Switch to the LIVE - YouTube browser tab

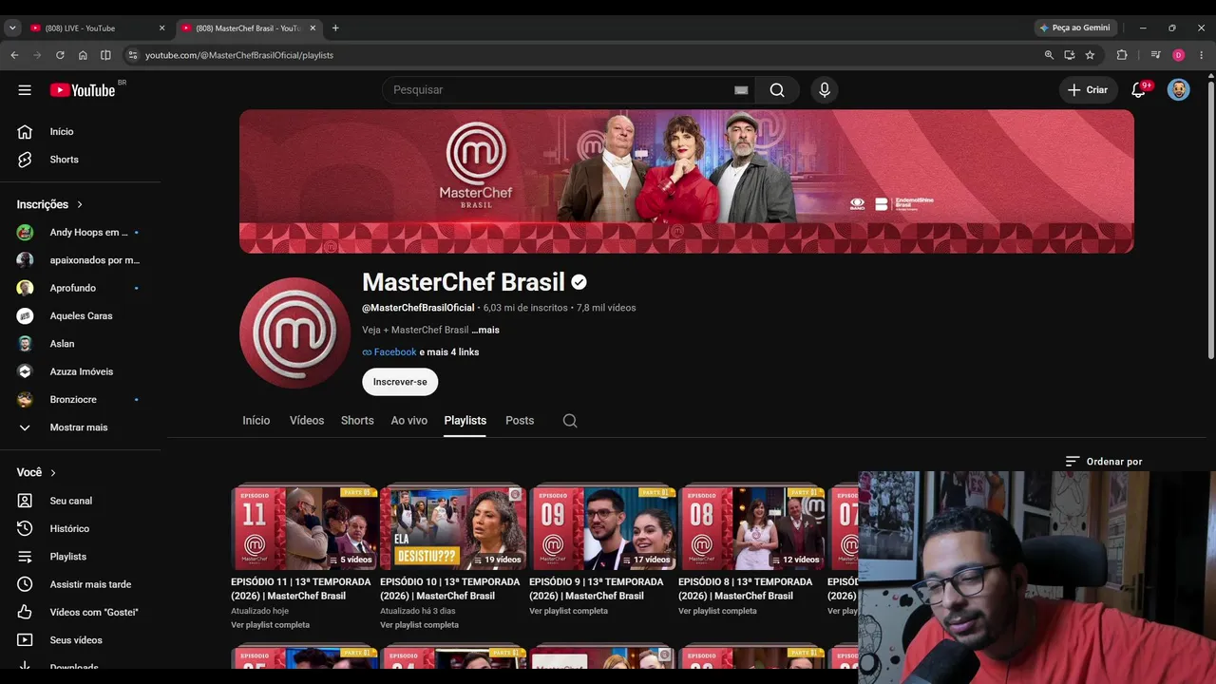97,28
